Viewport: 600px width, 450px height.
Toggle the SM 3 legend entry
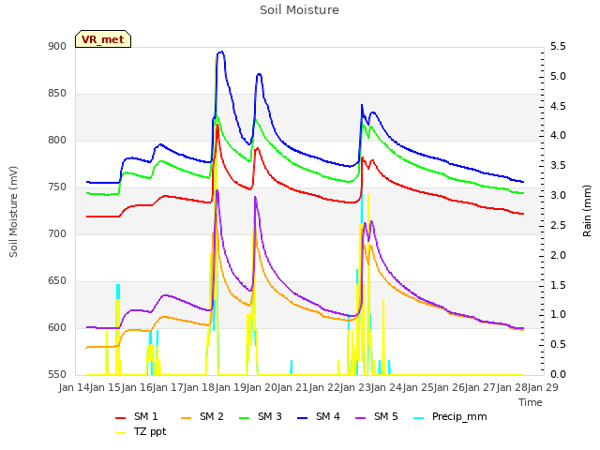[261, 416]
